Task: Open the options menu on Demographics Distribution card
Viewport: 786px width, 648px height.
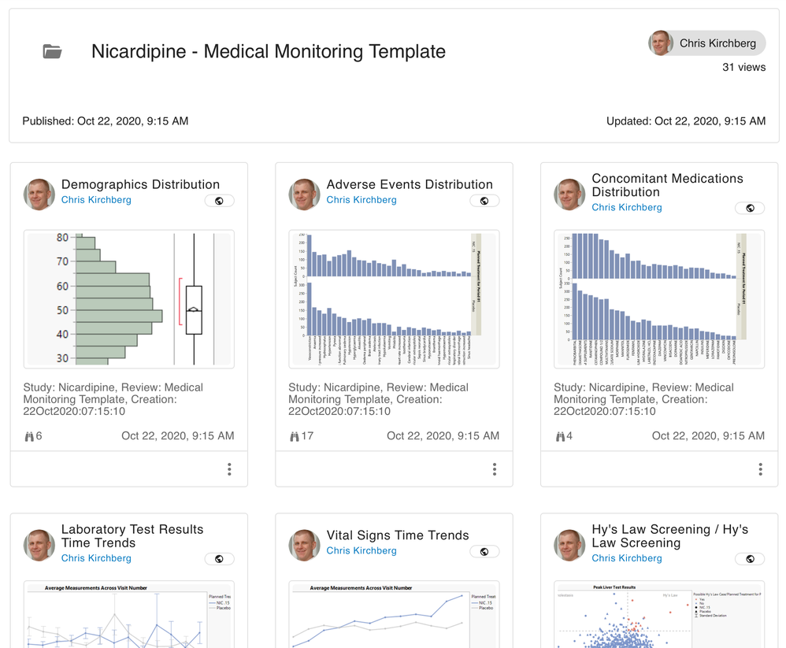Action: [229, 468]
